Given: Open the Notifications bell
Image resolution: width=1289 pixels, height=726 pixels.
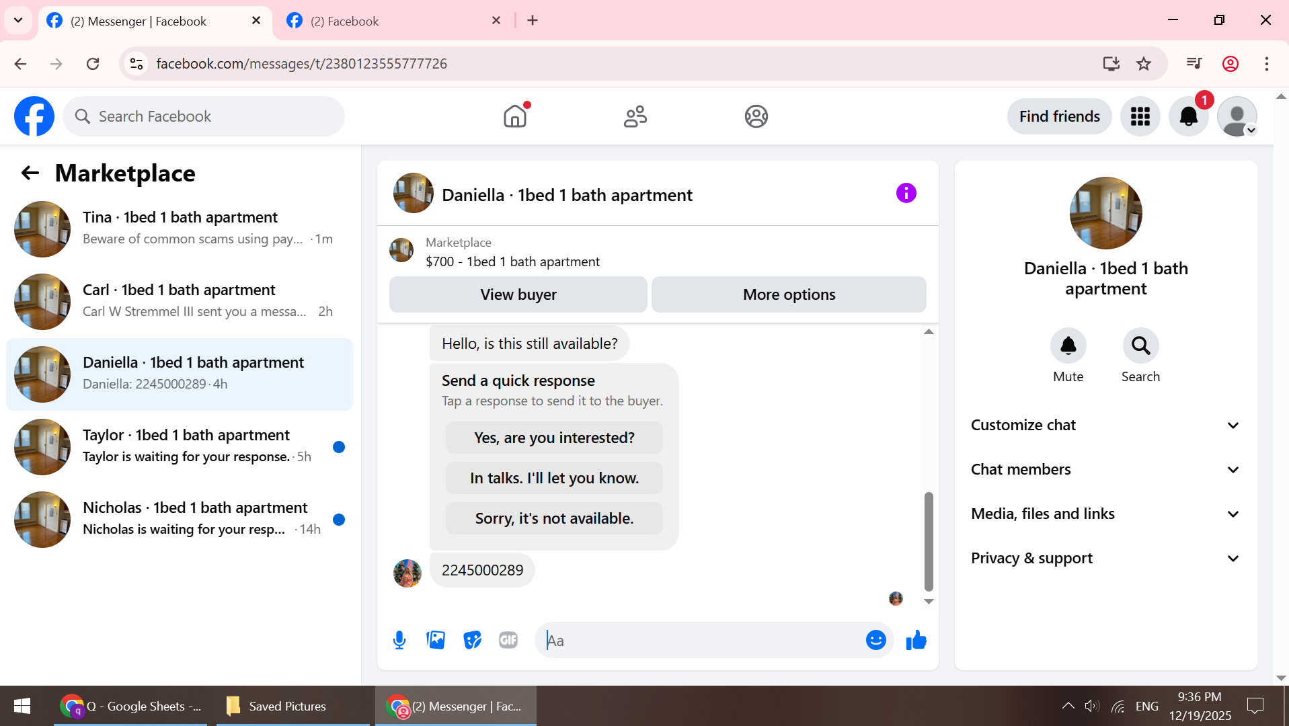Looking at the screenshot, I should (1189, 116).
